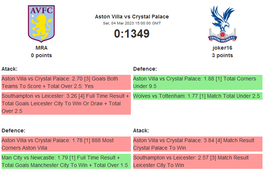Select the Crystal Palace To Win 3.84 bet
264x173 pixels.
pos(198,144)
